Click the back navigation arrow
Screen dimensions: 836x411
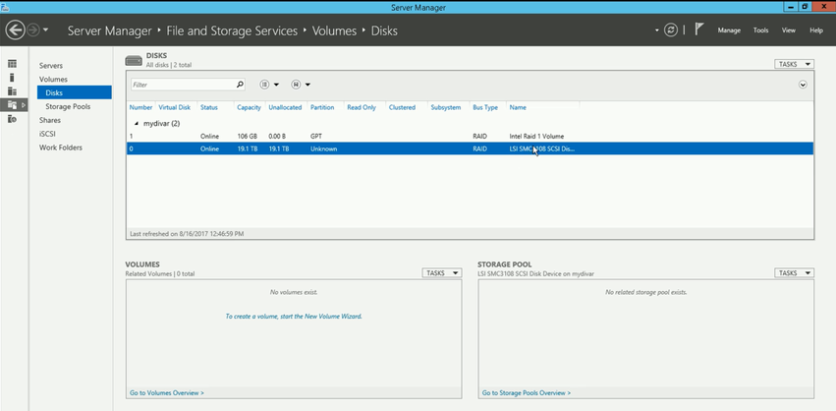pos(15,30)
